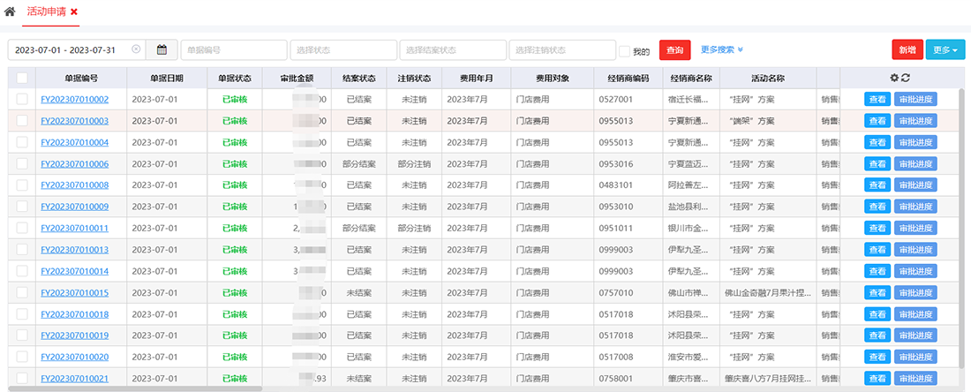Image resolution: width=971 pixels, height=392 pixels.
Task: Click the 新增 button
Action: click(x=907, y=50)
